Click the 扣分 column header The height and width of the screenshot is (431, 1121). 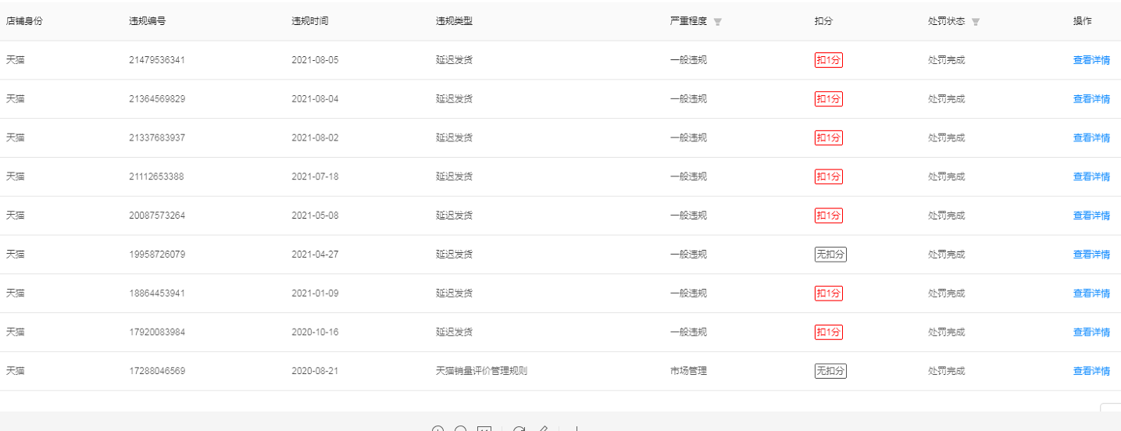[823, 21]
